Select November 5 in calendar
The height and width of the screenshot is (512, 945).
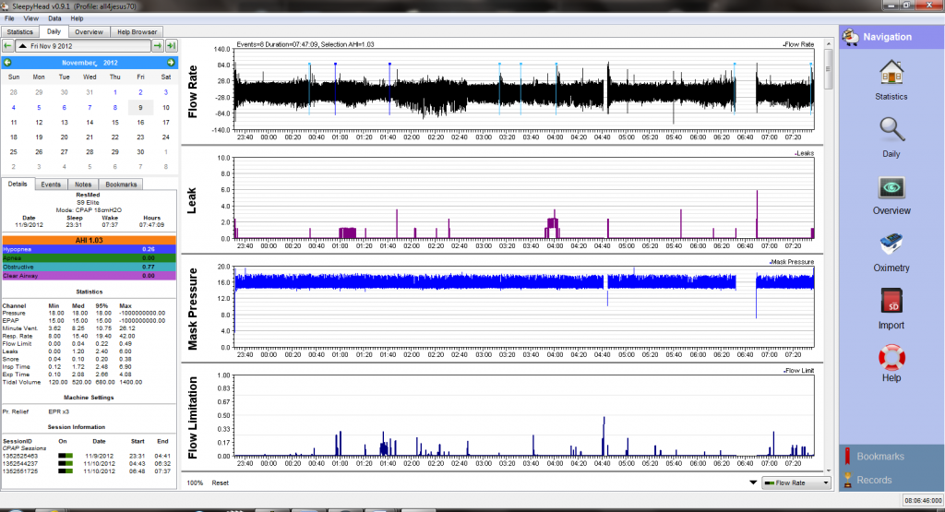click(39, 107)
